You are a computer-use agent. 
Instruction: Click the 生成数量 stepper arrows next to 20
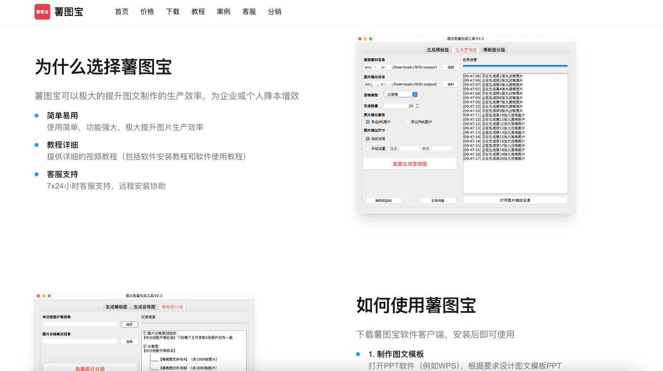click(417, 106)
